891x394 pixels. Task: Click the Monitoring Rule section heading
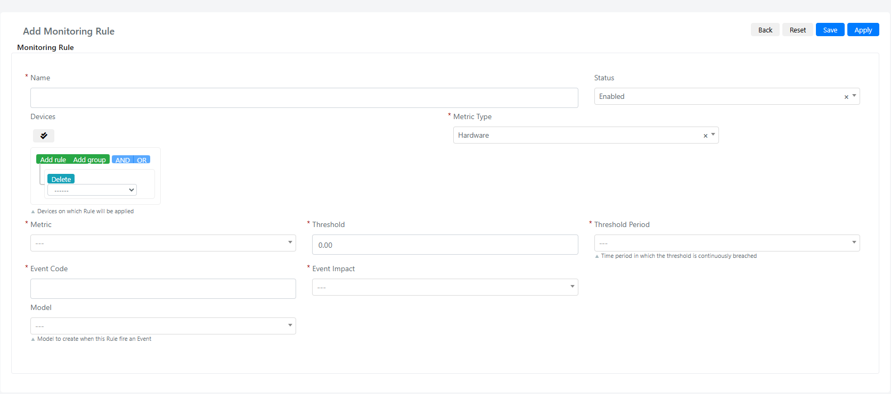pos(45,47)
